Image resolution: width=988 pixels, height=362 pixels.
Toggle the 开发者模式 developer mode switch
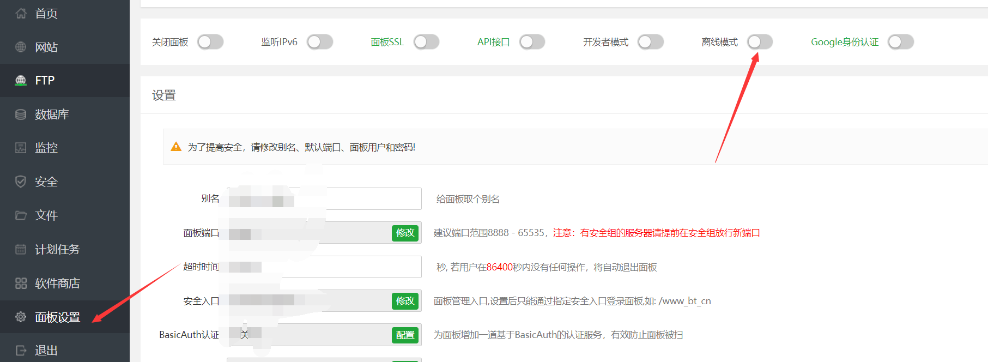click(651, 42)
